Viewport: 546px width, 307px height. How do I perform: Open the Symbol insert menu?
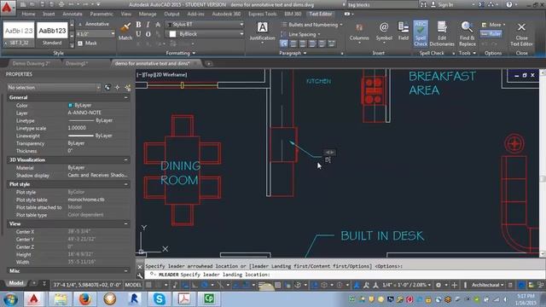pos(384,32)
